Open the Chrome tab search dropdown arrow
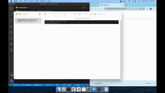This screenshot has width=165, height=93. click(x=154, y=5)
